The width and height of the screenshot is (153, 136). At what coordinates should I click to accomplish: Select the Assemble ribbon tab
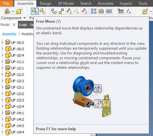(25, 4)
